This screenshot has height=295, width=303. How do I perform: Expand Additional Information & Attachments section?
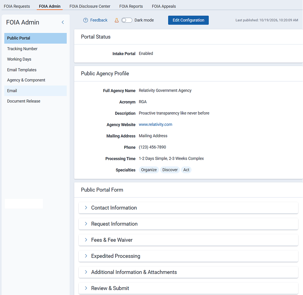(188, 272)
